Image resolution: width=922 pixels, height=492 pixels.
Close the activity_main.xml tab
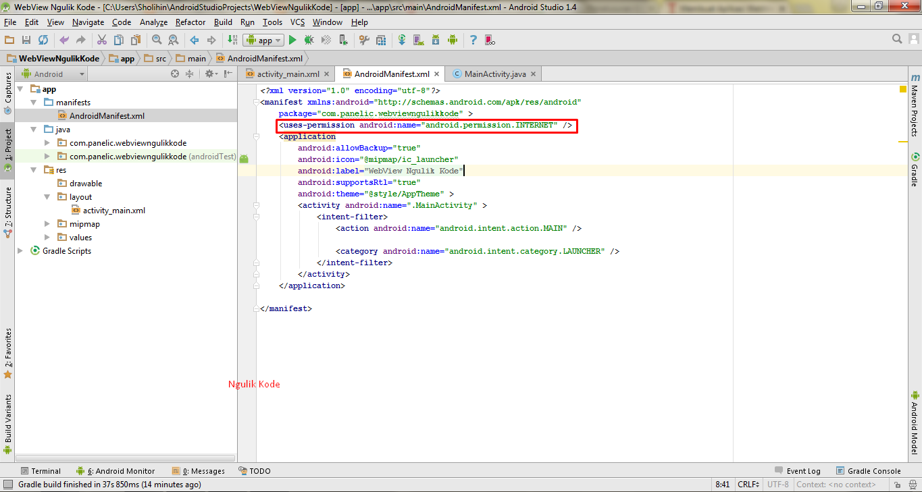click(x=327, y=74)
